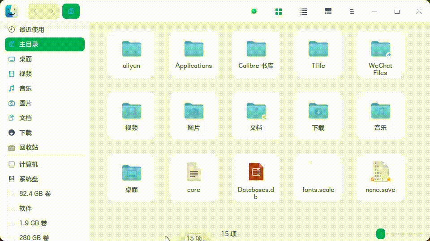Screen dimensions: 430x241
Task: Select the locked nano.save file
Action: [380, 179]
